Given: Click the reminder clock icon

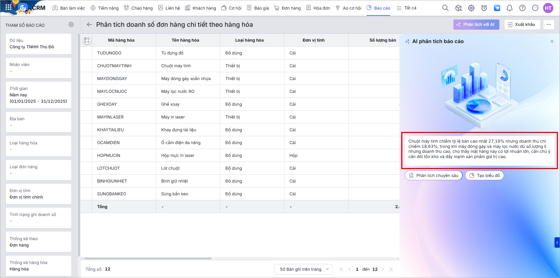Looking at the screenshot, I should 484,8.
